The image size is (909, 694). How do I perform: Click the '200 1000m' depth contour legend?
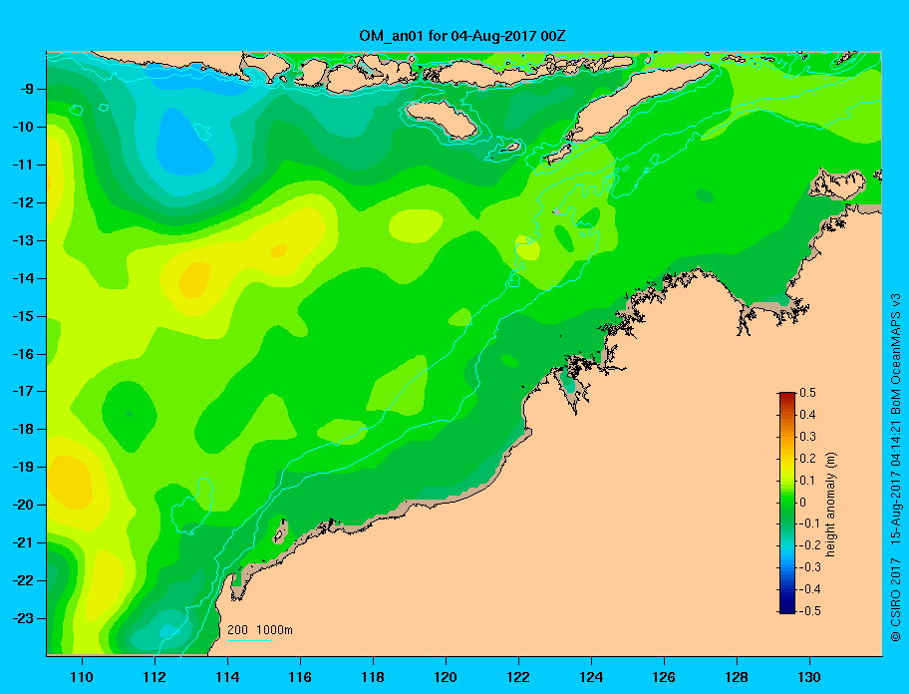tap(260, 633)
